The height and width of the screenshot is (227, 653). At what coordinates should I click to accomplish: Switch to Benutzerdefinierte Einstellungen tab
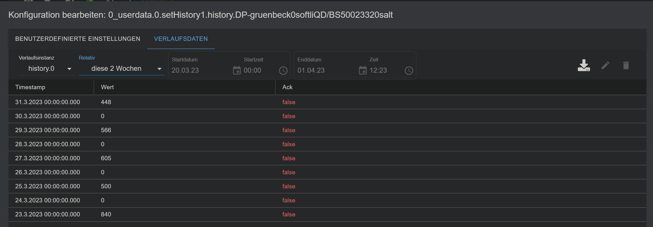point(78,39)
